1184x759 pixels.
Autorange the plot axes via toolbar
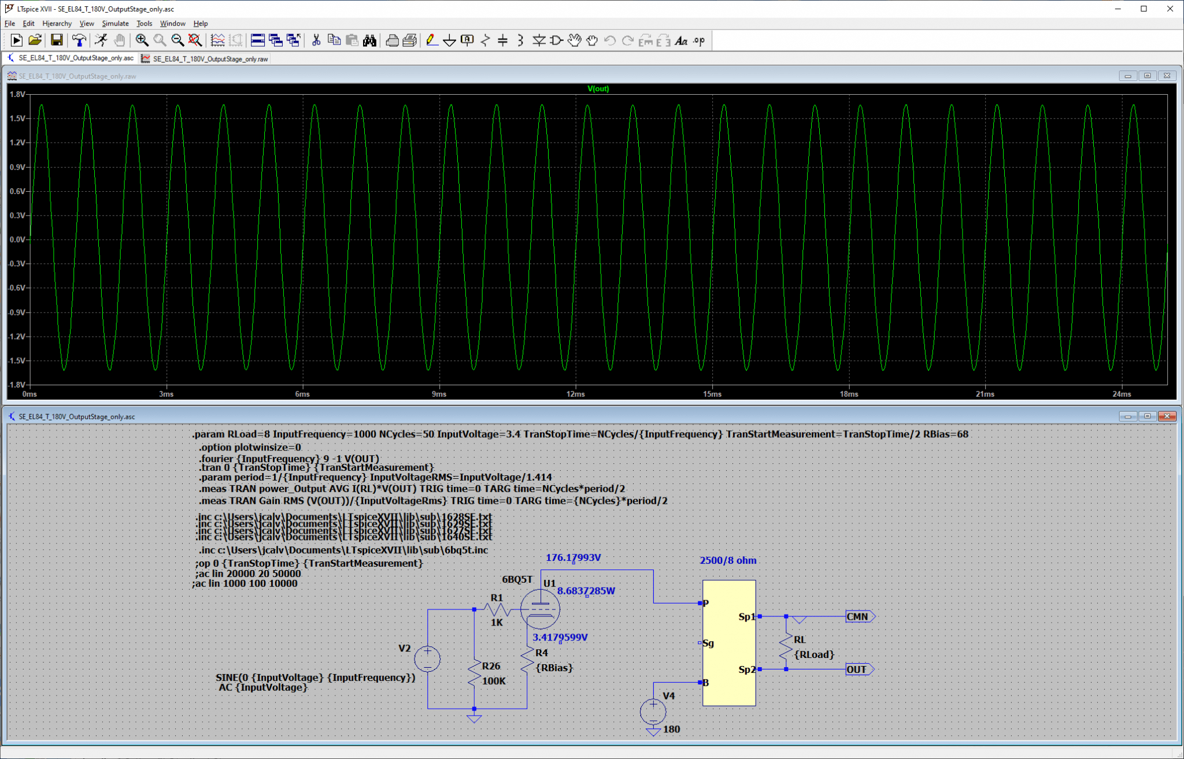click(217, 40)
